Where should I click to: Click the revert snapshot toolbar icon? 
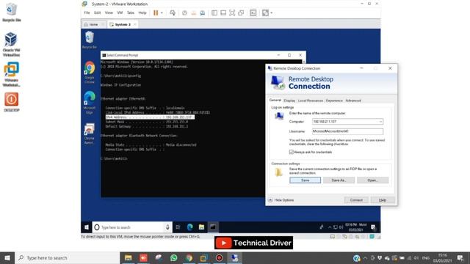click(x=194, y=13)
